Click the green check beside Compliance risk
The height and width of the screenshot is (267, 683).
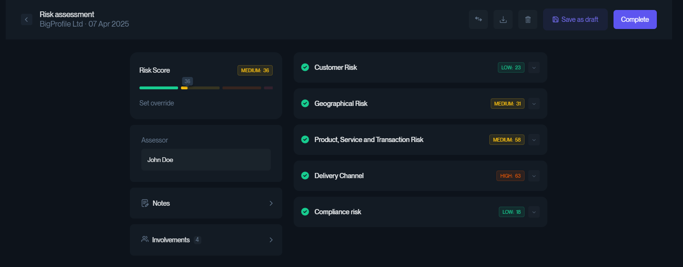305,212
